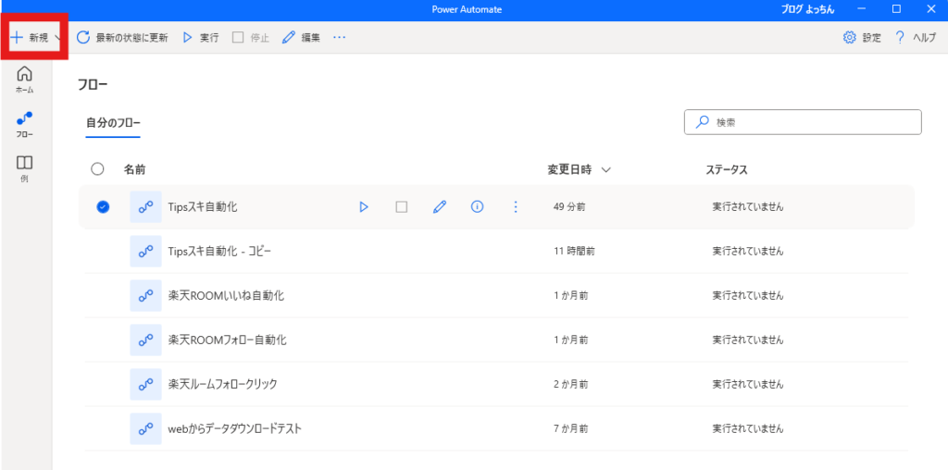Maximize the Power Automate window
Screen dimensions: 948x470
click(896, 8)
